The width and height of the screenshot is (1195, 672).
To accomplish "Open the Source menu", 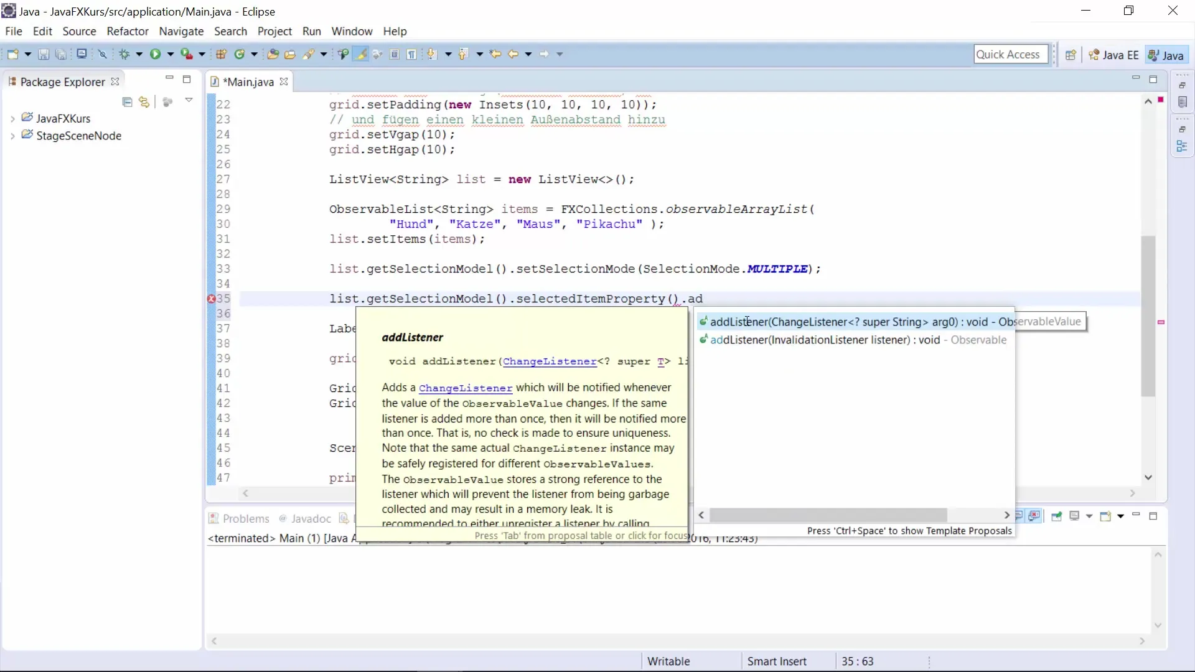I will click(79, 31).
